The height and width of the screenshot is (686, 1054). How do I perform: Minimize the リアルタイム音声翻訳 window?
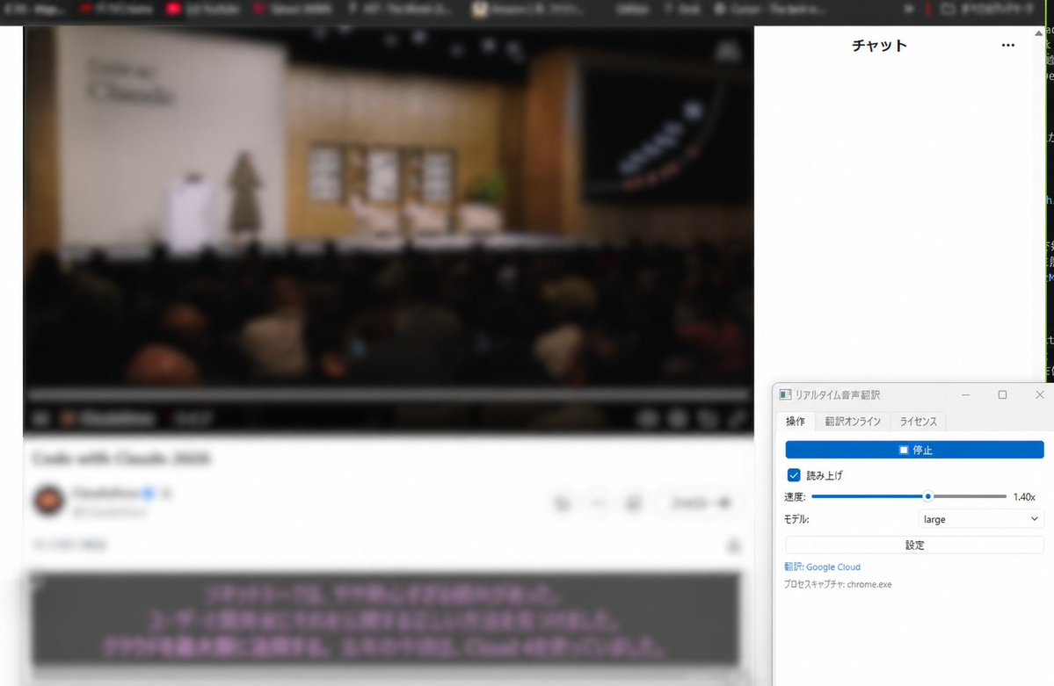965,394
